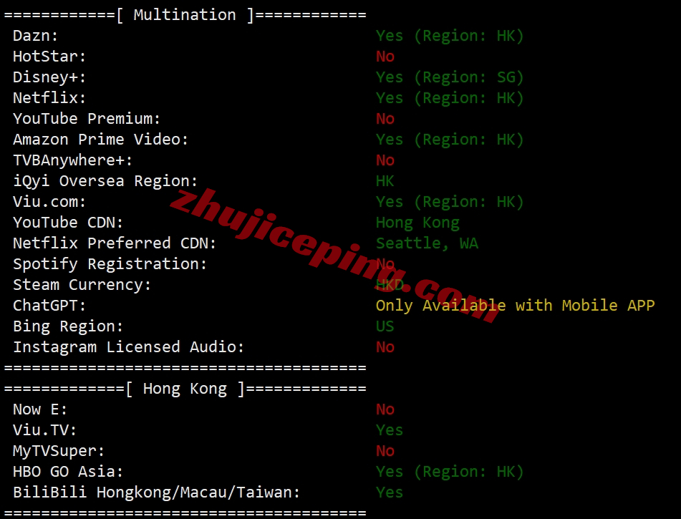Screen dimensions: 681x519
Task: Click the BiliBili Hongkong/Macau/Taiwan label
Action: click(x=156, y=493)
